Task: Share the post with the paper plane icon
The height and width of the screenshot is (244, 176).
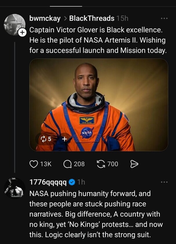Action: tap(134, 164)
